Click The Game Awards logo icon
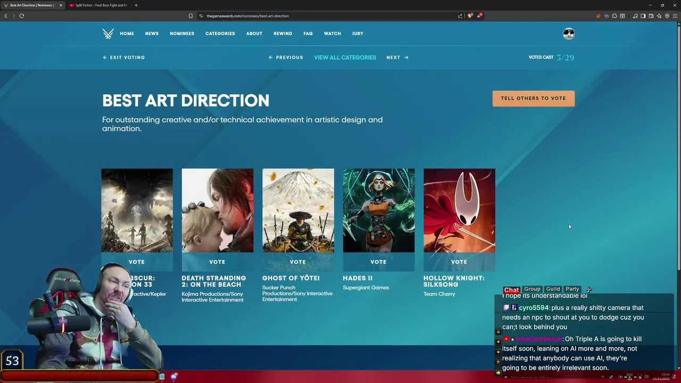681x383 pixels. coord(108,34)
